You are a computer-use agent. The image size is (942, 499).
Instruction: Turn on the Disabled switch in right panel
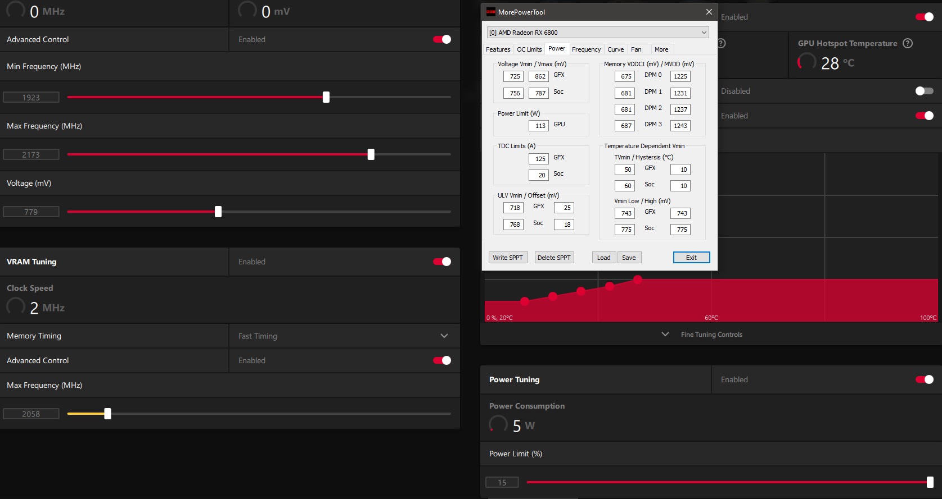(x=925, y=91)
